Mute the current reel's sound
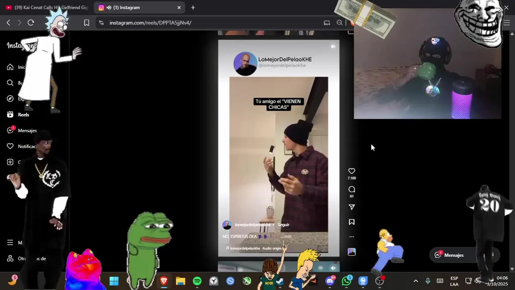Image resolution: width=515 pixels, height=290 pixels. click(x=333, y=46)
